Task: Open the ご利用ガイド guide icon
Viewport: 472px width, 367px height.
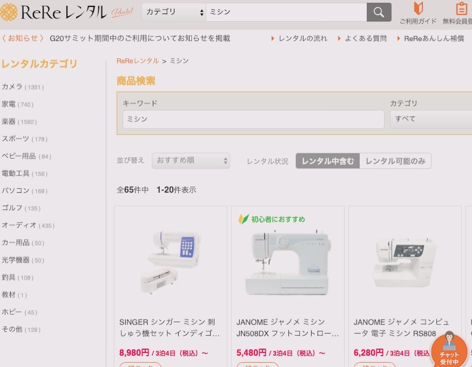Action: point(418,12)
